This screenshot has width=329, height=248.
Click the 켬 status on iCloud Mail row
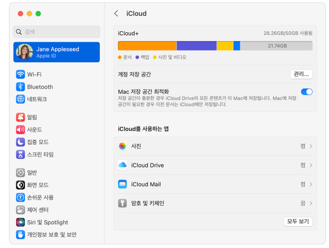click(x=303, y=184)
